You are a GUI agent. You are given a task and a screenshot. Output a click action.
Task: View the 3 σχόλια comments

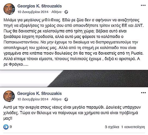coord(112,127)
